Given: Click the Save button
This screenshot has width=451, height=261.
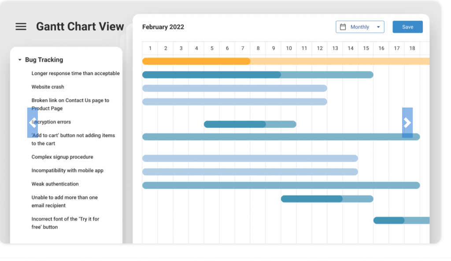Looking at the screenshot, I should [x=407, y=27].
